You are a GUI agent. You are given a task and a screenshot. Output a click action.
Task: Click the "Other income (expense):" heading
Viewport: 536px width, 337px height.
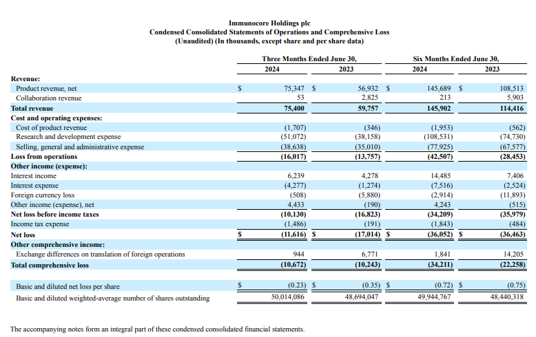coord(49,166)
